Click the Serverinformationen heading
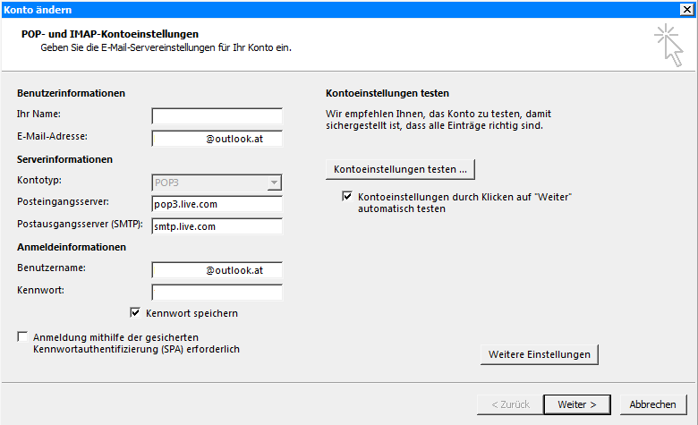This screenshot has height=425, width=698. pos(64,159)
